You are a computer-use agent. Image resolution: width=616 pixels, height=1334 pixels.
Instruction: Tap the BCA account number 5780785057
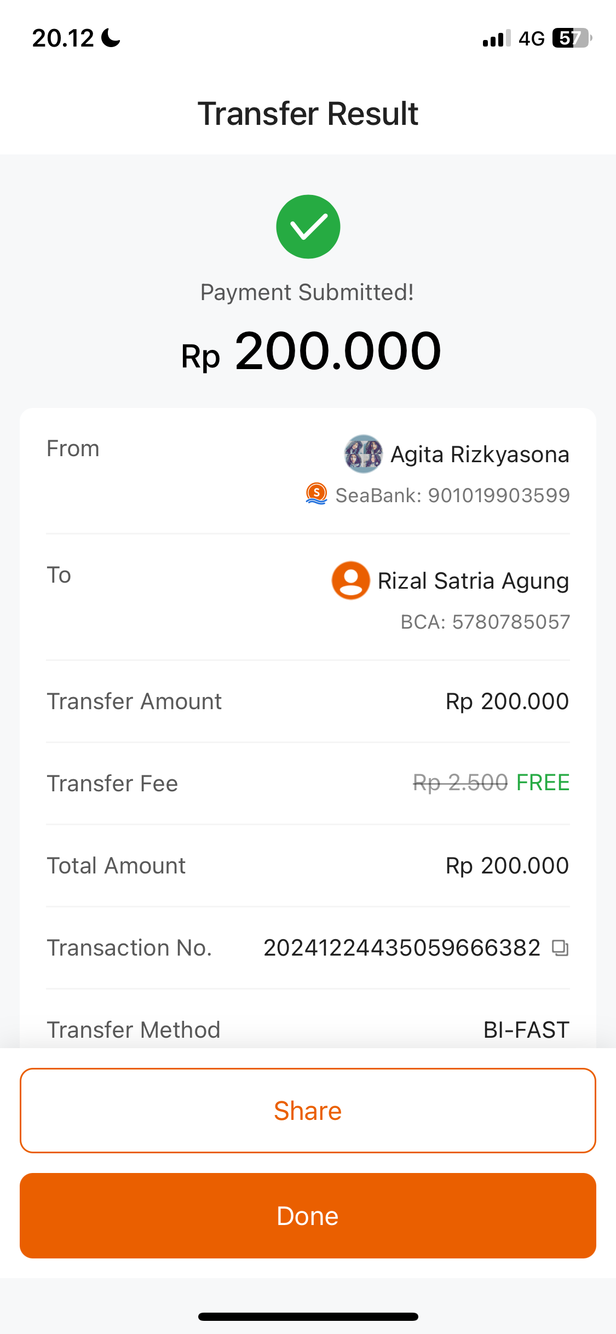pos(485,622)
